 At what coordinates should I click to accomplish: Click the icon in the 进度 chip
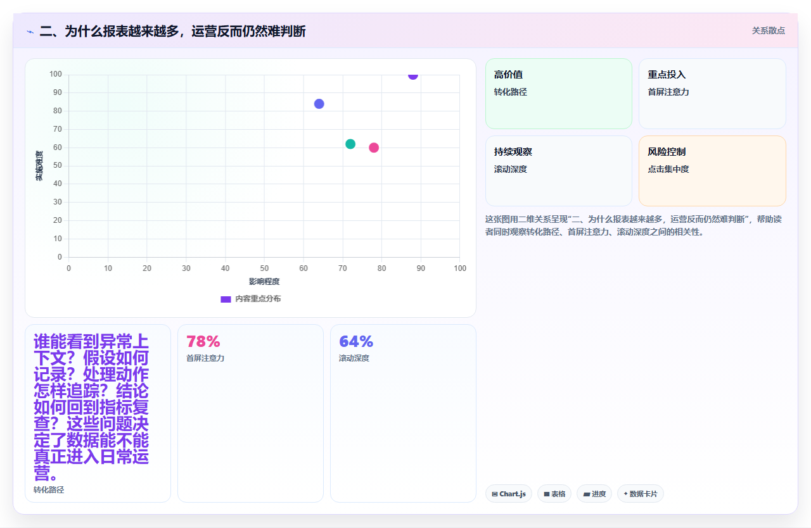click(587, 494)
